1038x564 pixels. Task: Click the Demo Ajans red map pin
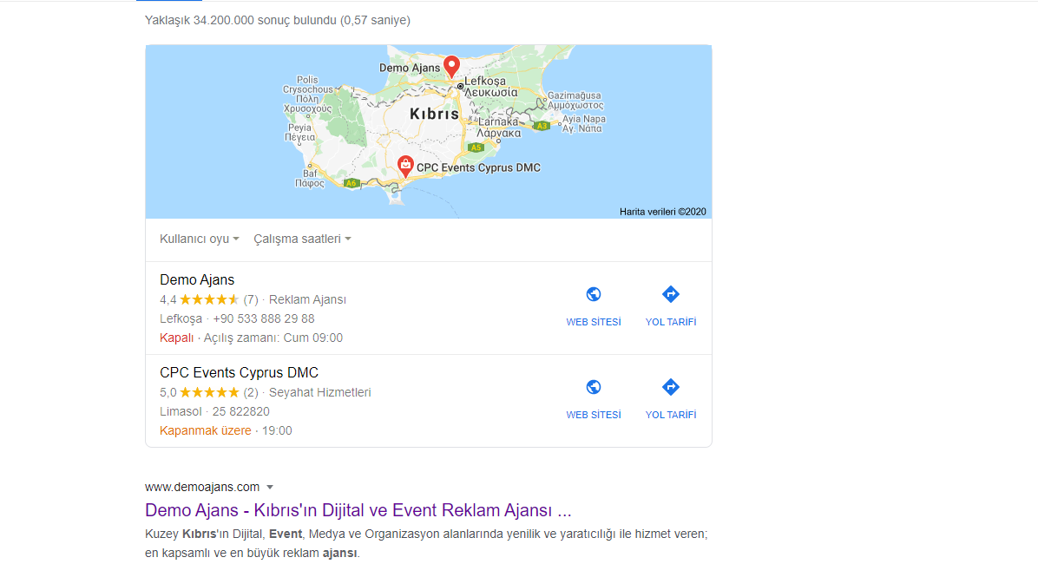click(x=451, y=66)
